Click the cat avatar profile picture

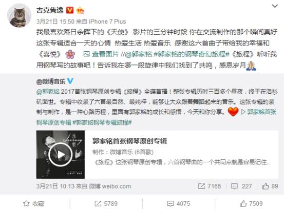[x=19, y=15]
